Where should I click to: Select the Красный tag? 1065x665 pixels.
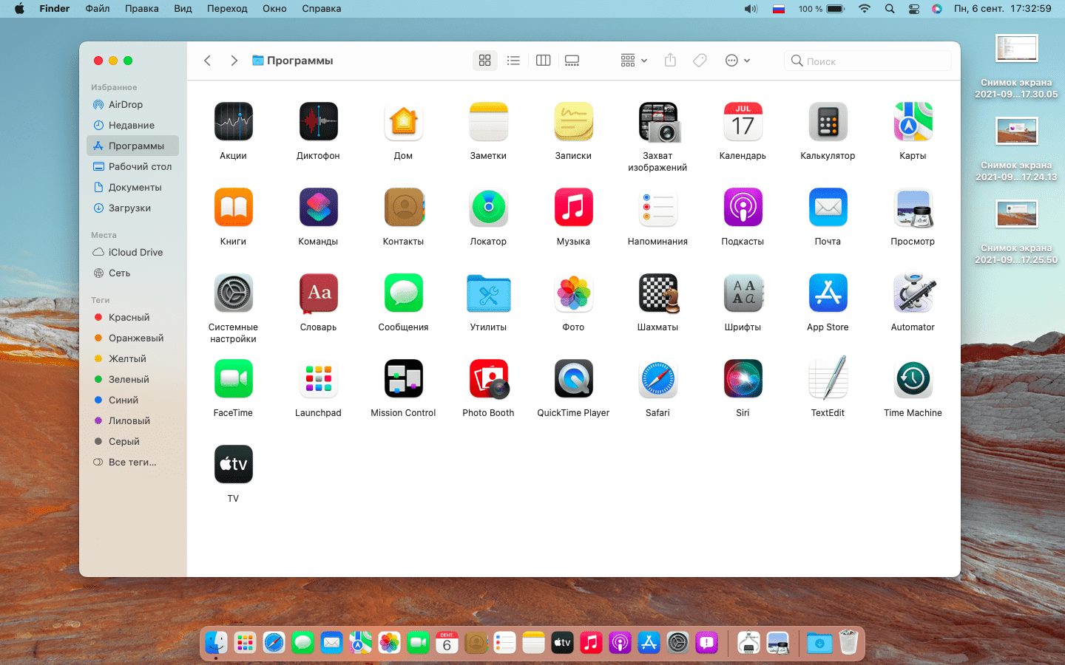[x=132, y=318]
